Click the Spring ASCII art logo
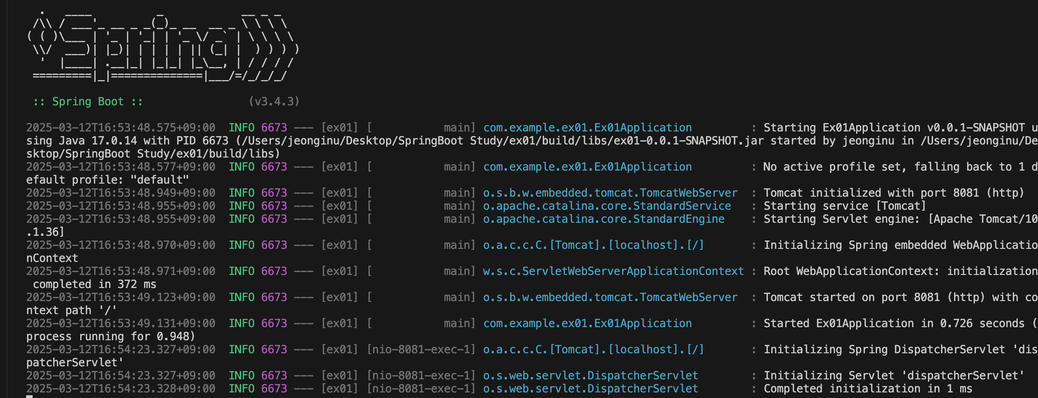The image size is (1038, 398). [x=163, y=46]
